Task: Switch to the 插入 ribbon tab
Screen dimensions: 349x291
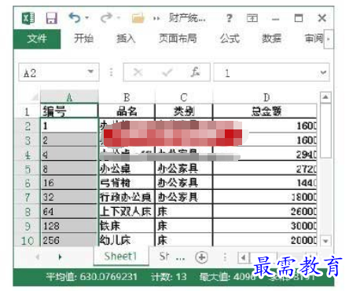Action: click(x=126, y=38)
